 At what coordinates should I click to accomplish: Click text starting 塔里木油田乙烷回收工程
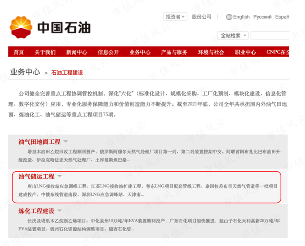click(149, 156)
